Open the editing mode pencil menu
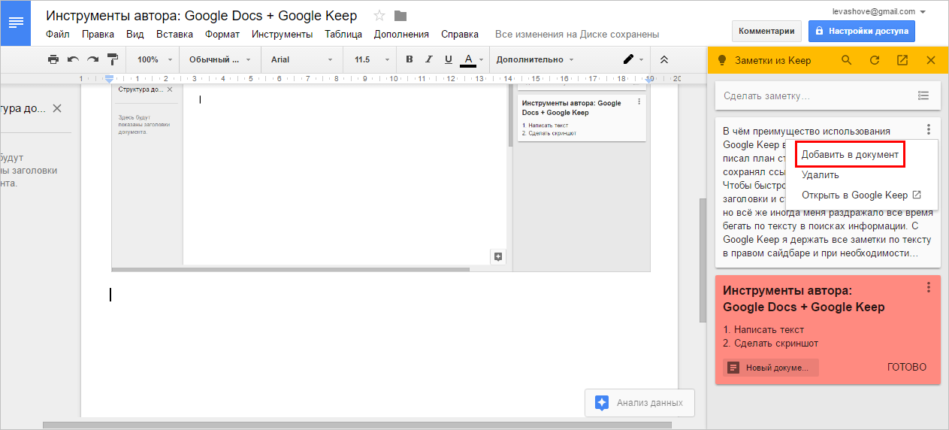The image size is (949, 430). 633,59
